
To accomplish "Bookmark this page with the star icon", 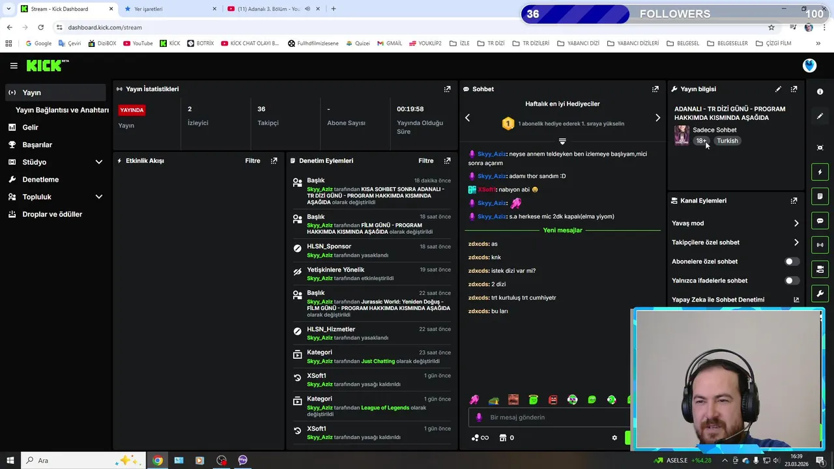I will pyautogui.click(x=771, y=27).
